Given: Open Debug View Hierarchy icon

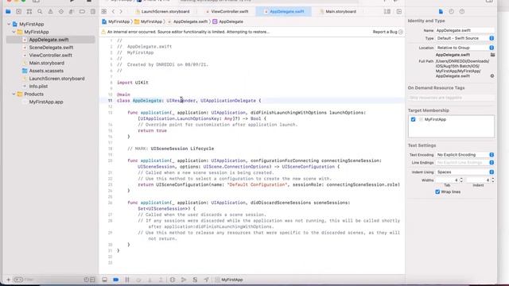Looking at the screenshot, I should coord(173,280).
